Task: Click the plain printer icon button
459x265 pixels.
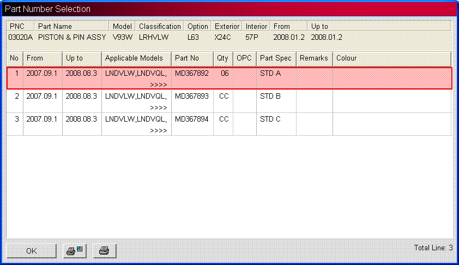Action: pyautogui.click(x=104, y=251)
